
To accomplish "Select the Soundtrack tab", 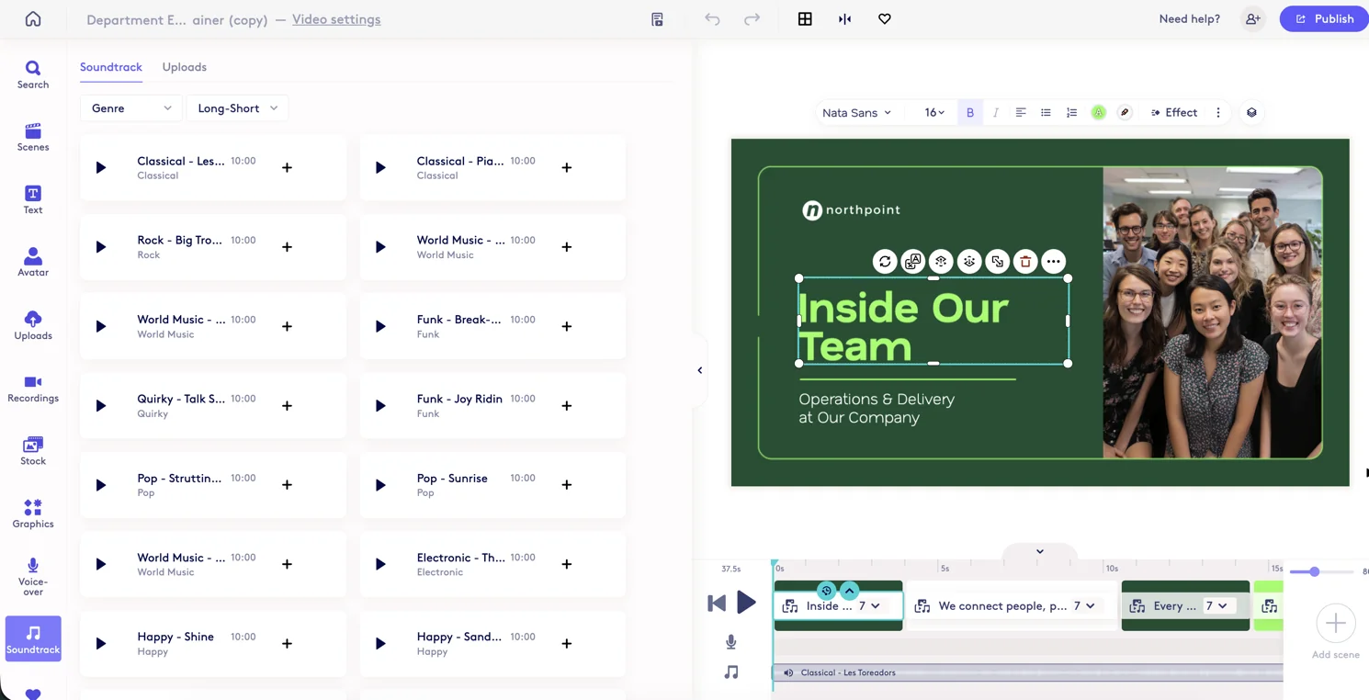I will [110, 66].
